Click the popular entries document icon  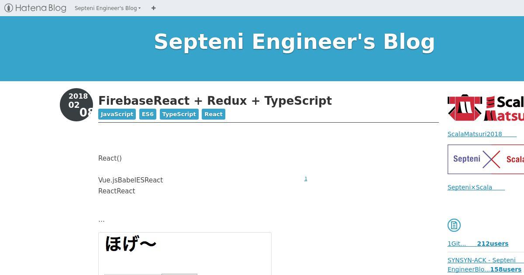click(454, 225)
